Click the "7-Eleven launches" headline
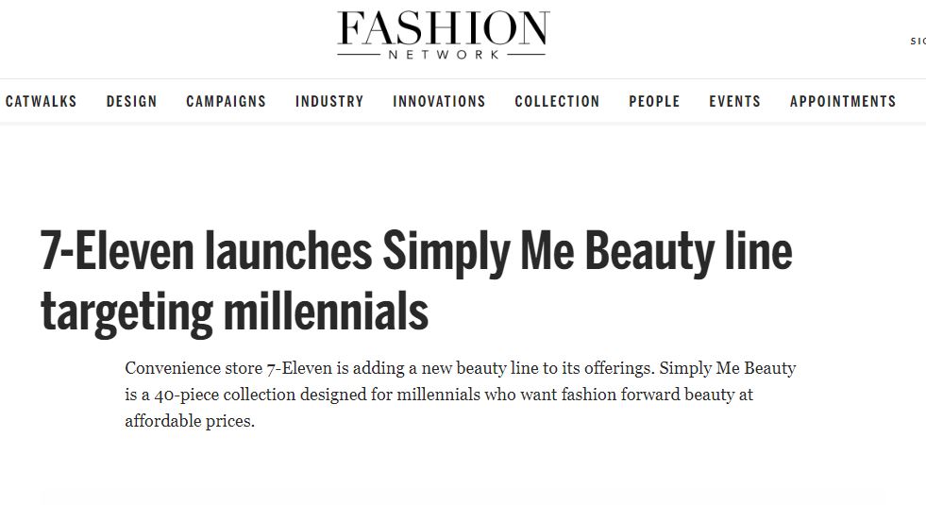 click(206, 252)
